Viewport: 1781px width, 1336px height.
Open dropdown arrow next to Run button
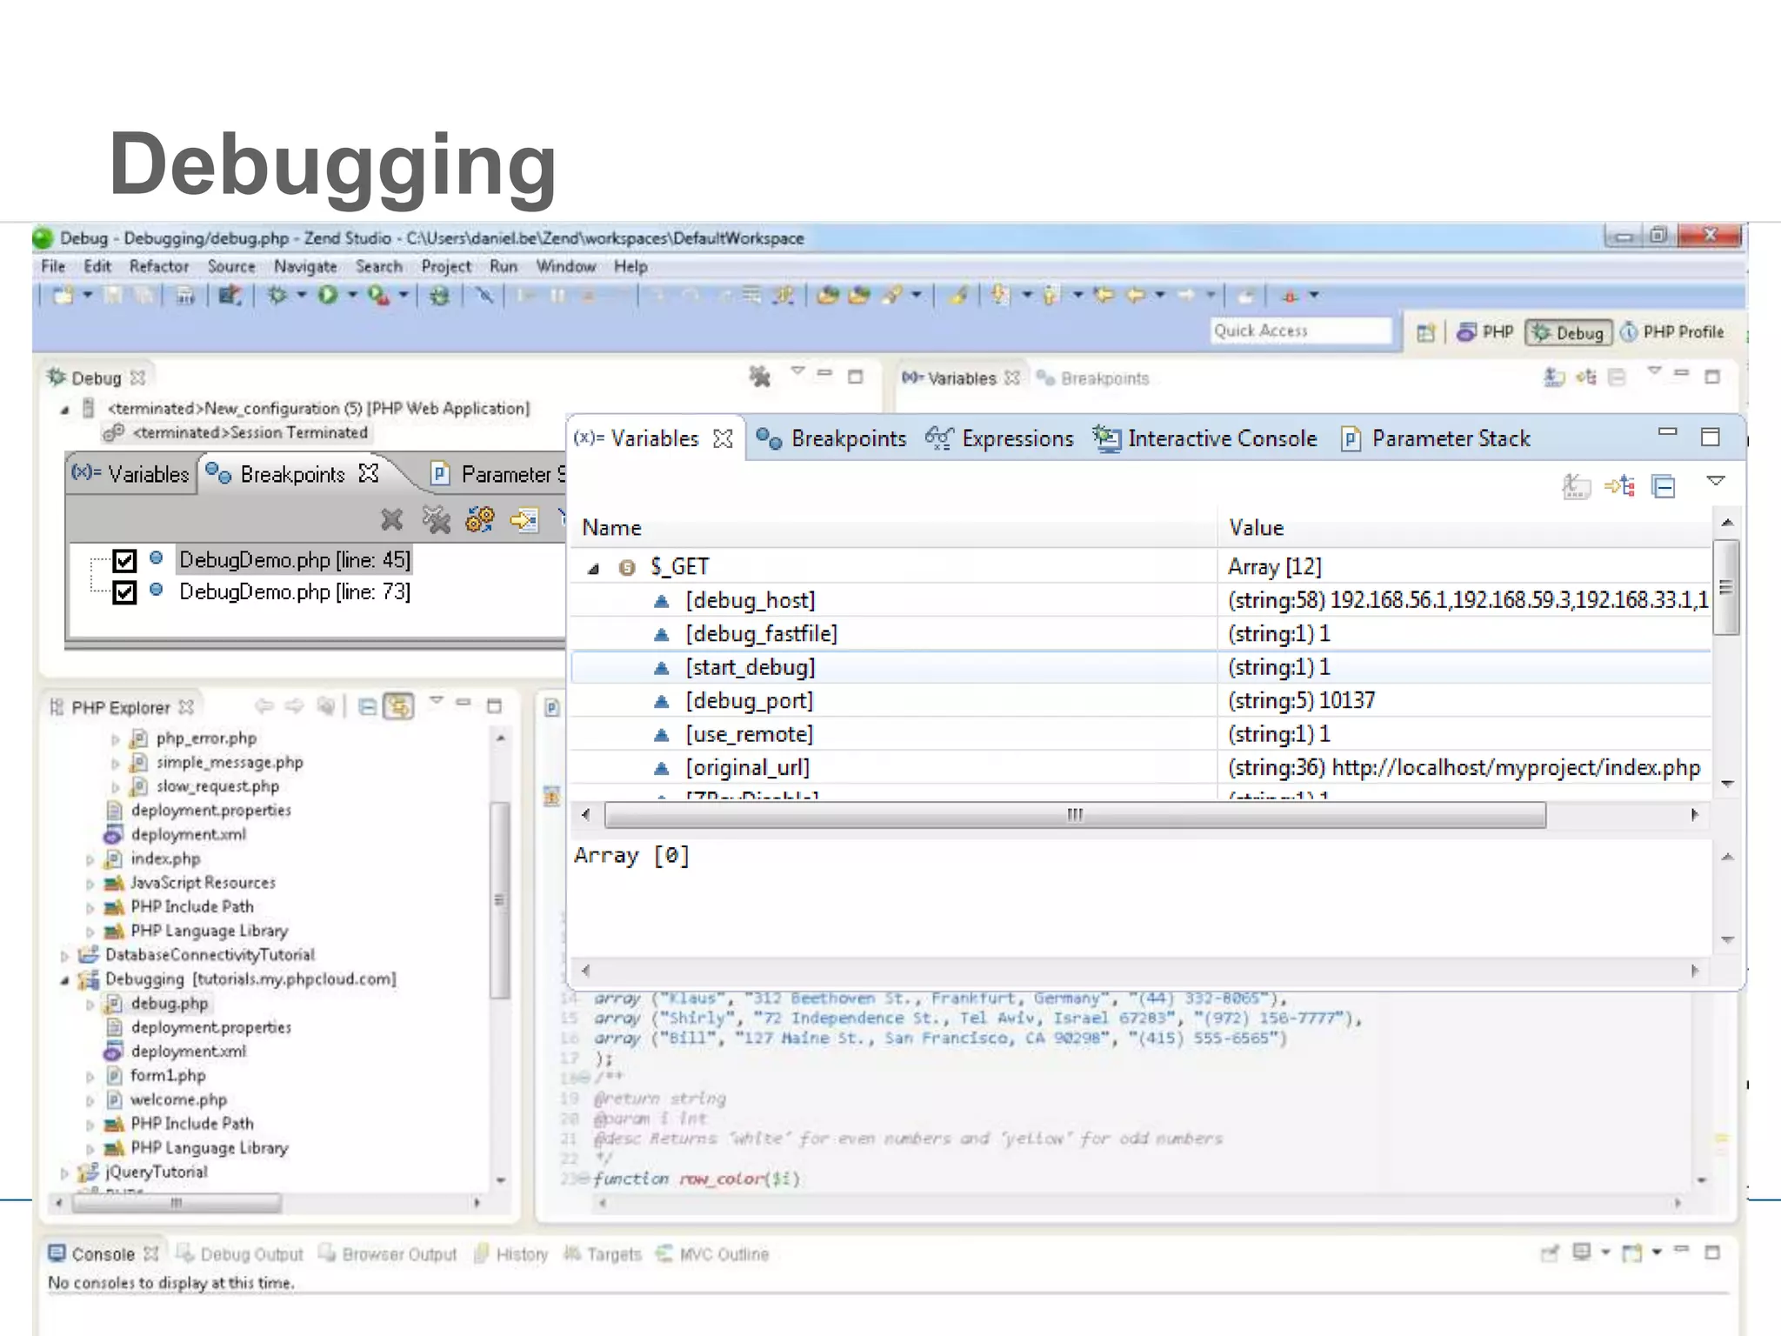[x=352, y=296]
